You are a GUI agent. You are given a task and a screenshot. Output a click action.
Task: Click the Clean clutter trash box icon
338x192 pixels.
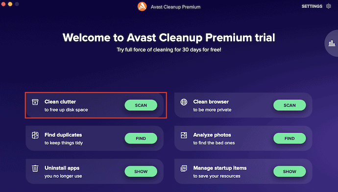pos(35,102)
